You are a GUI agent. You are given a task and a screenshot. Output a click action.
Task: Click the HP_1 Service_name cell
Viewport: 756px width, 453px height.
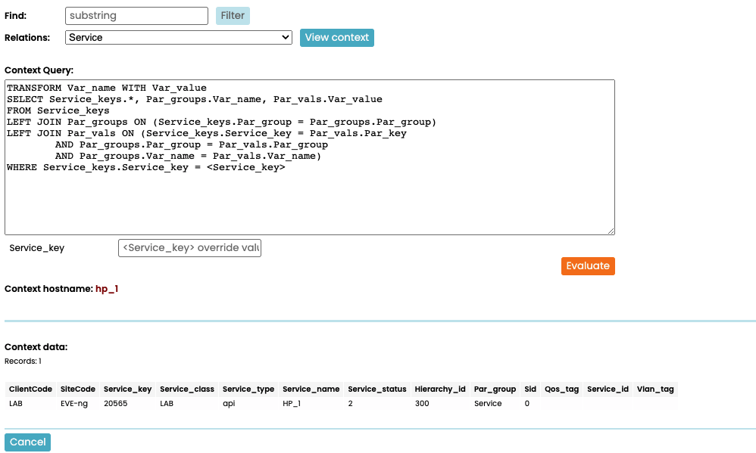point(292,404)
